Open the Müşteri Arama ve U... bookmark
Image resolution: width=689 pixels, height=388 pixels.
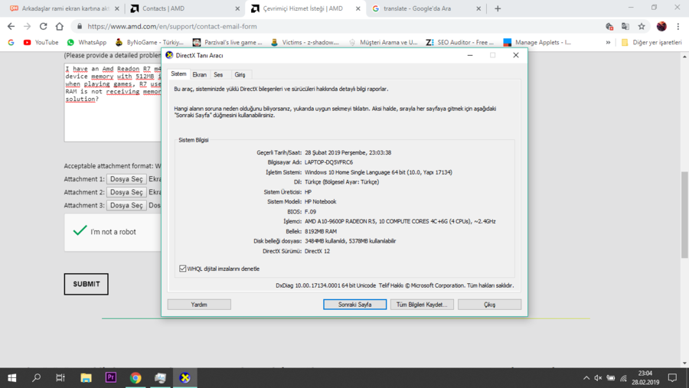[383, 42]
